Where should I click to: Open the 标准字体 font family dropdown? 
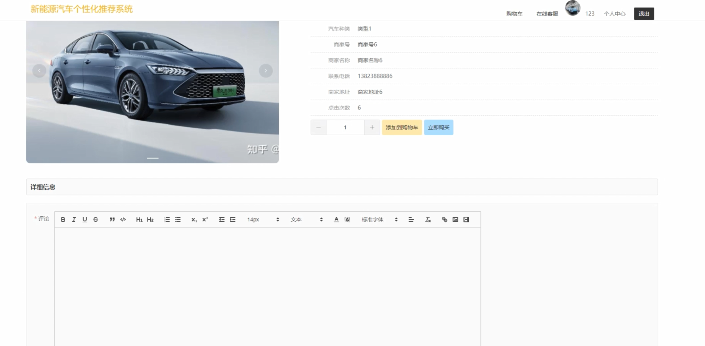380,220
